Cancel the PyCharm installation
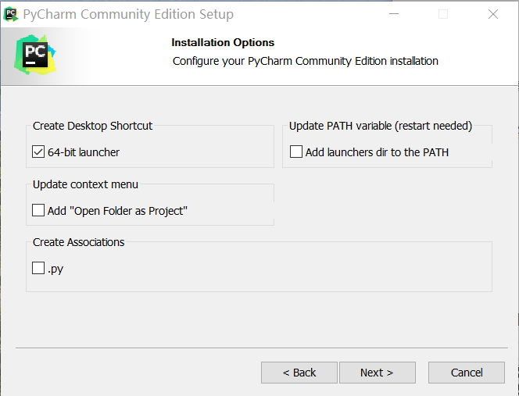519x396 pixels. pos(467,373)
